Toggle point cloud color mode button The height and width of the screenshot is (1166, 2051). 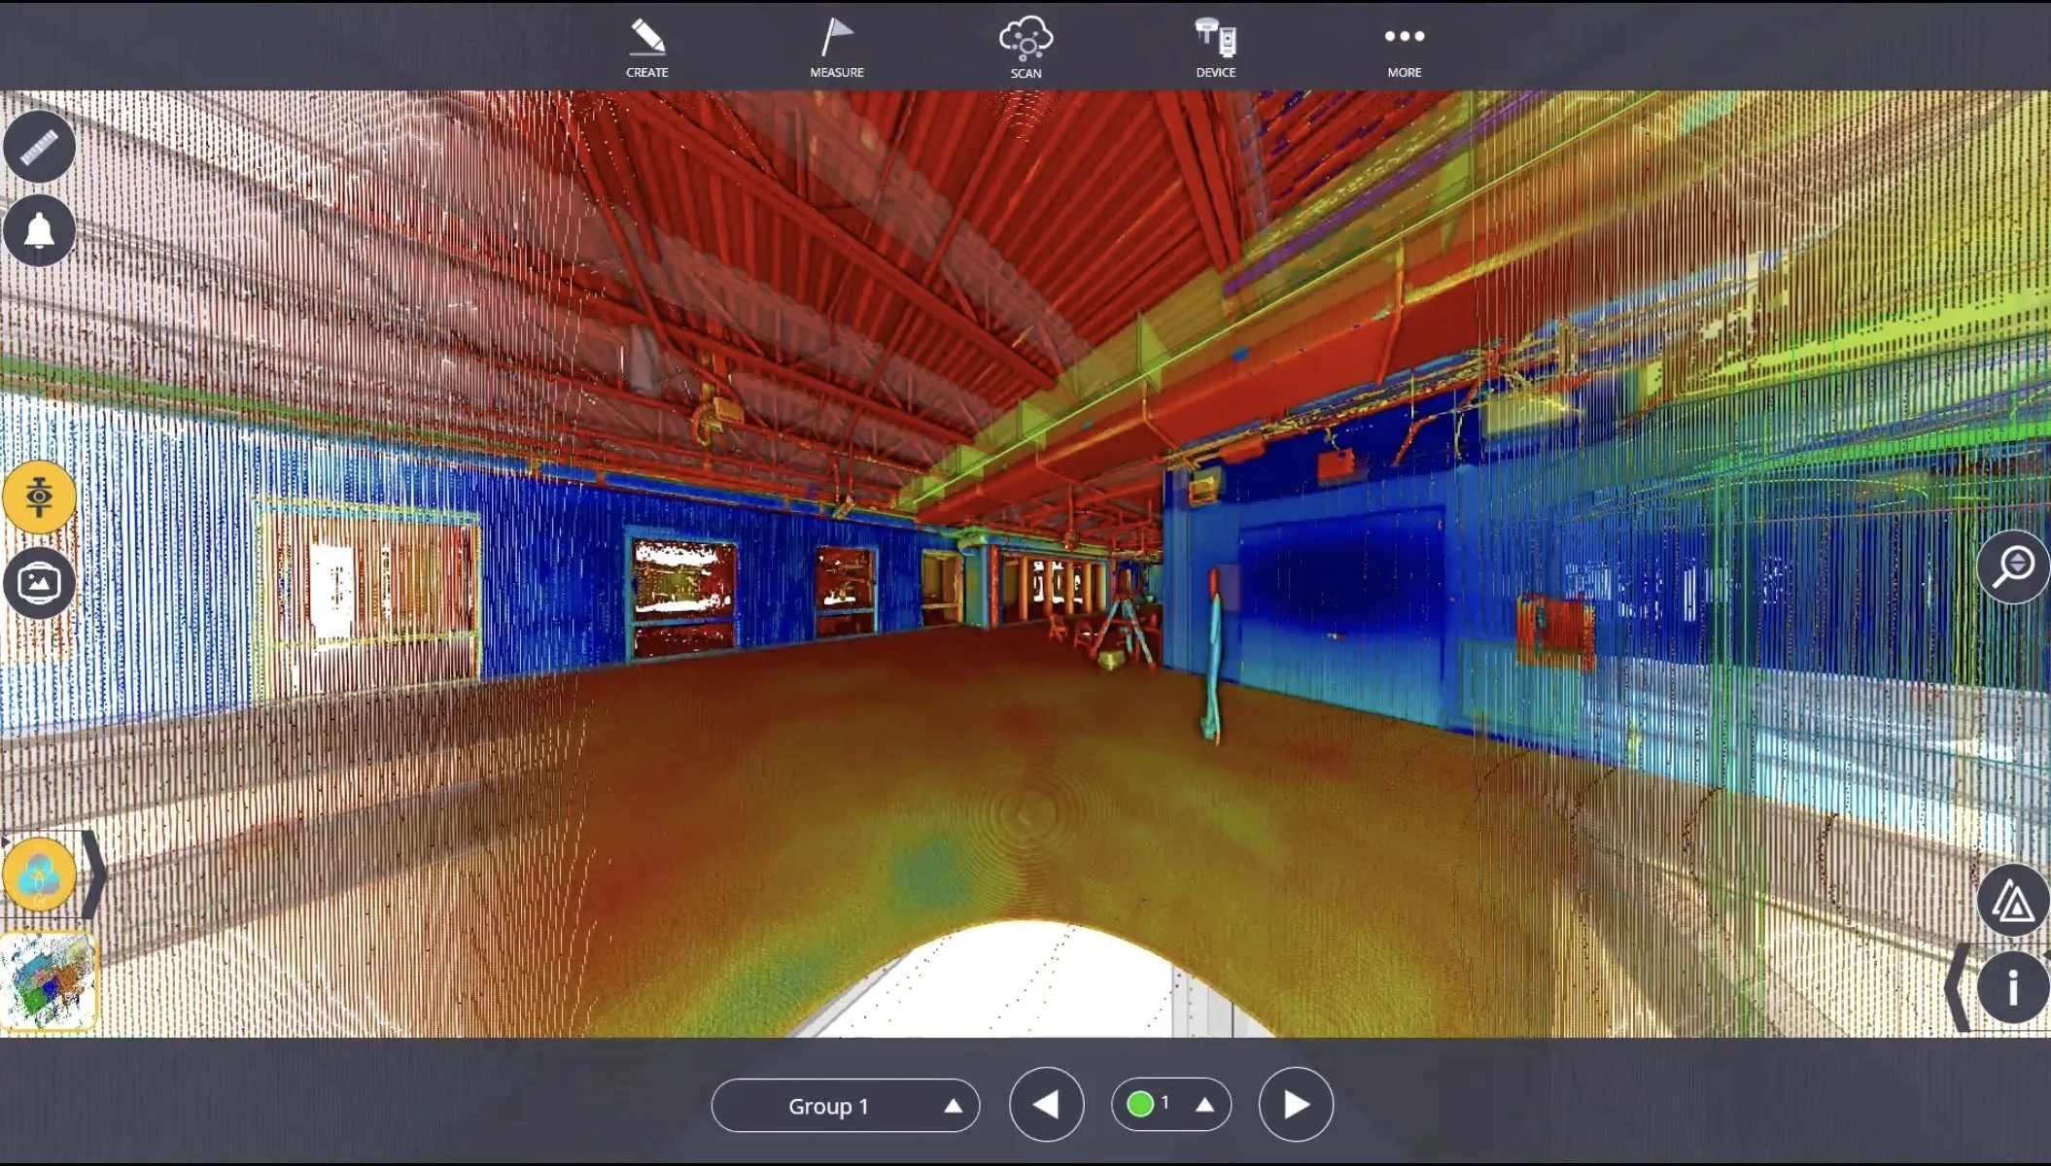pyautogui.click(x=39, y=874)
